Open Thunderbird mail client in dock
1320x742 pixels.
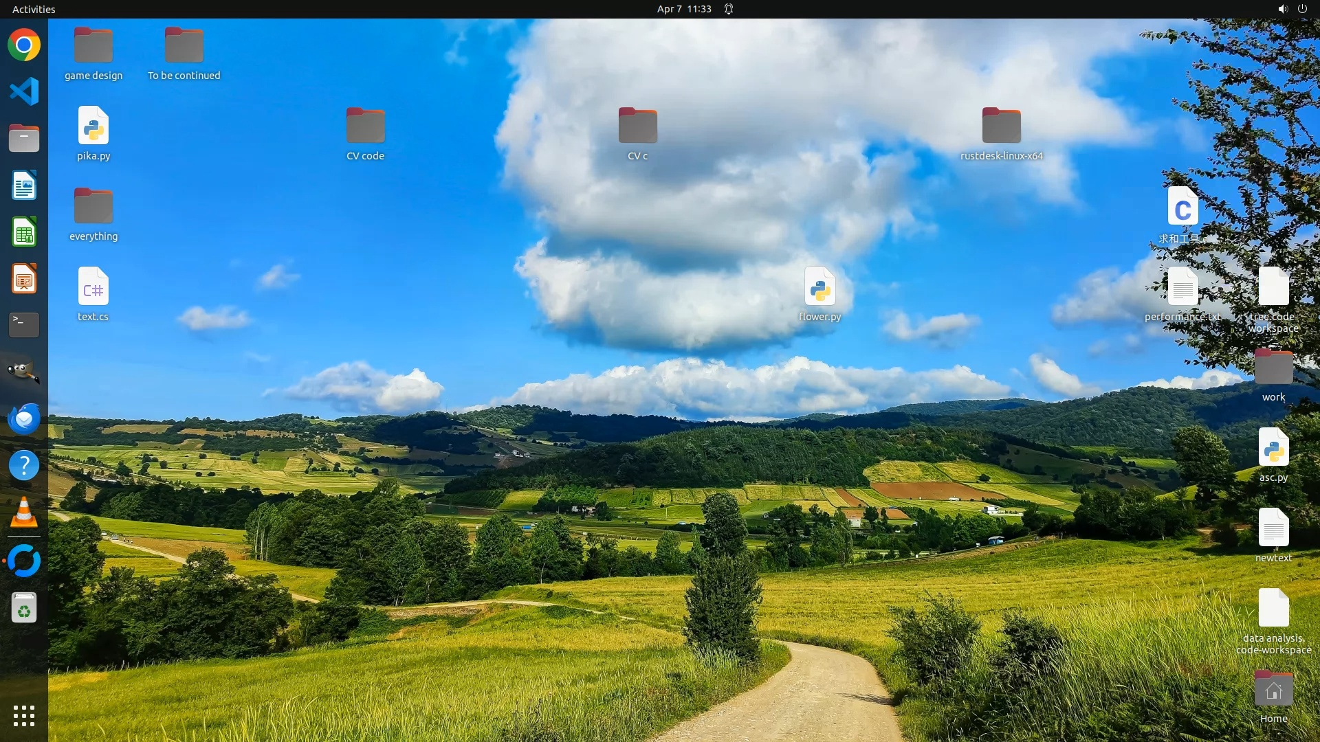point(24,418)
